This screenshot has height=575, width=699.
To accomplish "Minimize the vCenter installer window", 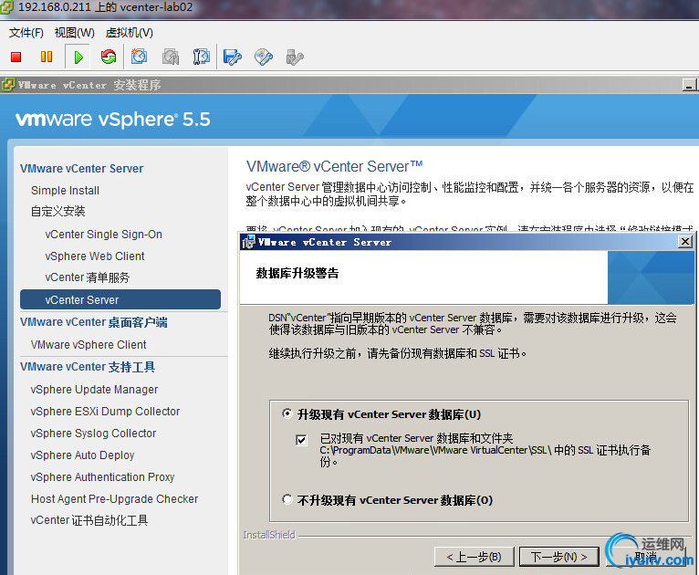I will pos(689,85).
